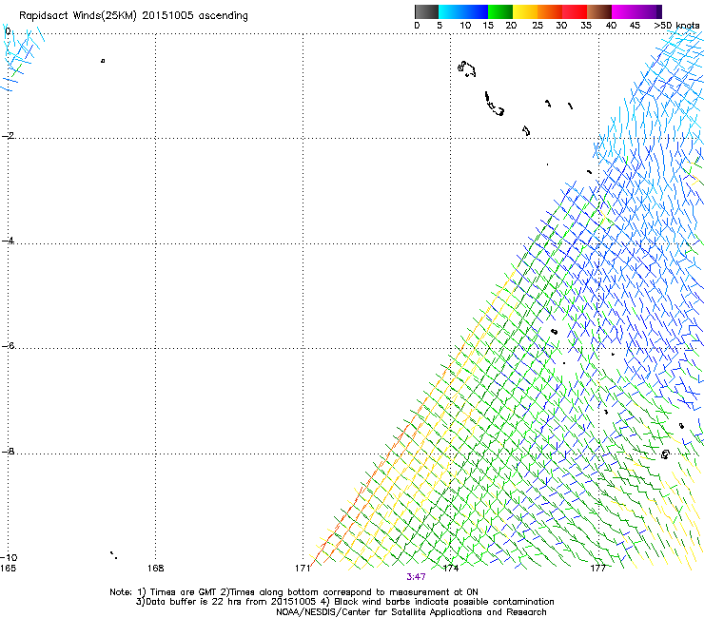Viewport: 704px width, 618px height.
Task: Click the longitude label '174'
Action: coord(451,569)
